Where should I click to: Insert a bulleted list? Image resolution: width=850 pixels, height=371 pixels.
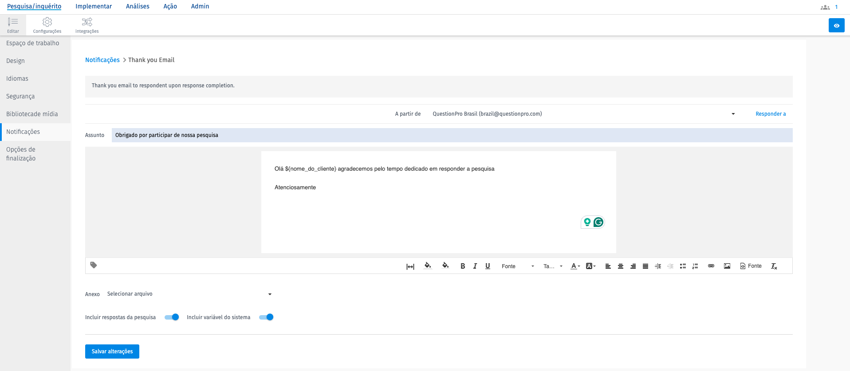pyautogui.click(x=683, y=266)
